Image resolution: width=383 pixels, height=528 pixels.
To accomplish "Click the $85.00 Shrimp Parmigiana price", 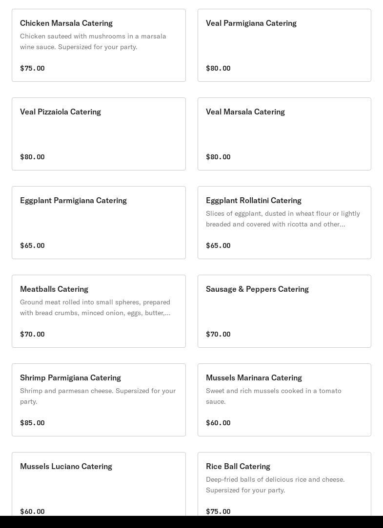I will 32,423.
